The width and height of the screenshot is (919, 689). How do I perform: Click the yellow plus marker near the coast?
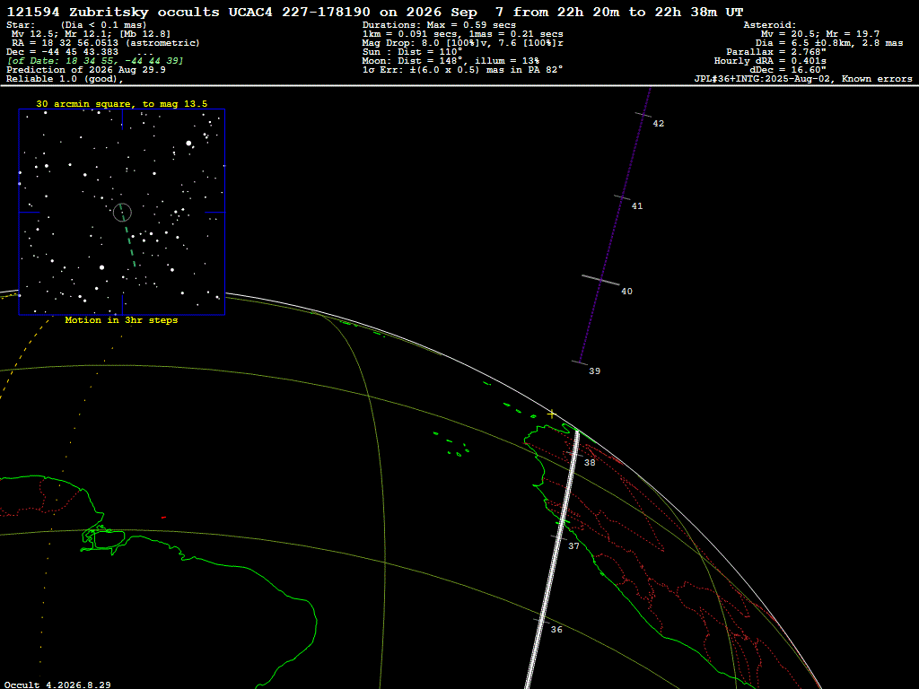552,414
